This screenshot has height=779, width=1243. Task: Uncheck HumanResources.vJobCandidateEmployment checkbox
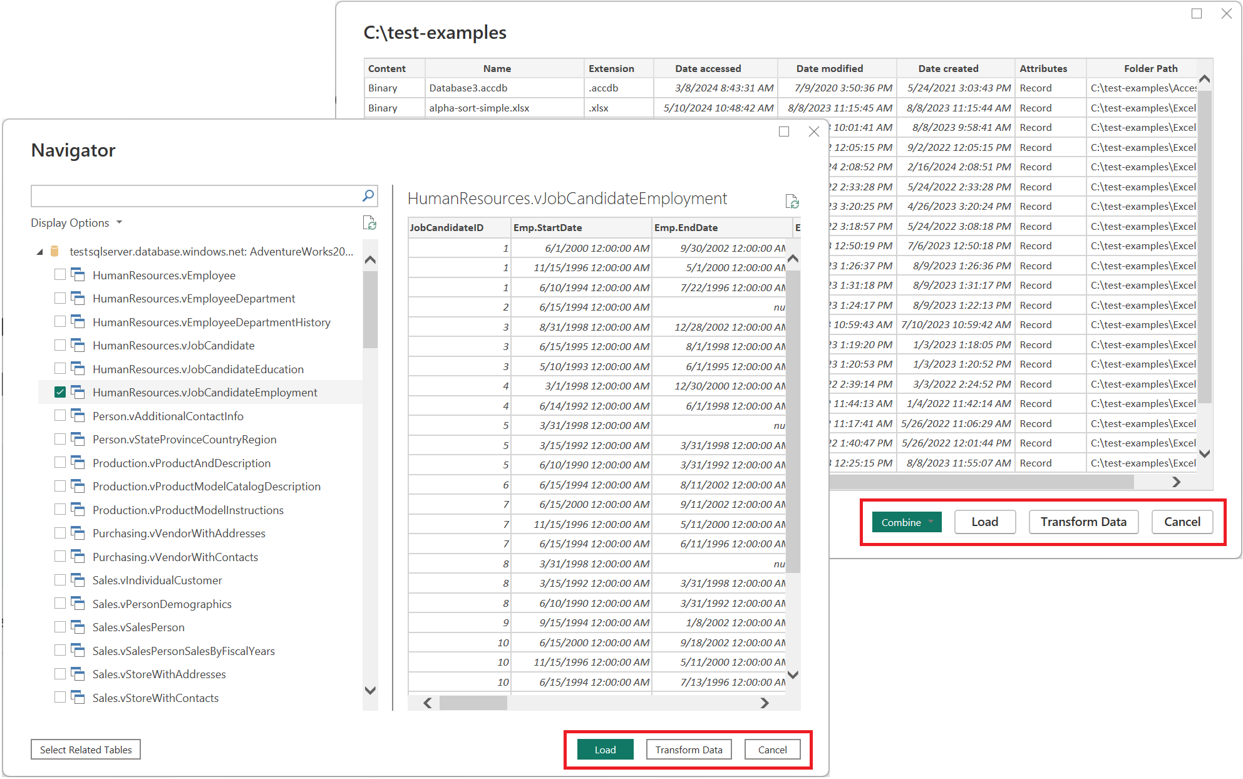coord(60,392)
